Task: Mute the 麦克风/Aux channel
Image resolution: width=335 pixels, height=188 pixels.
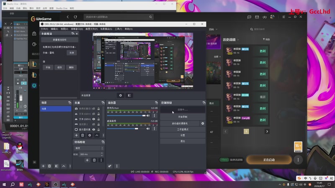Action: pos(148,116)
